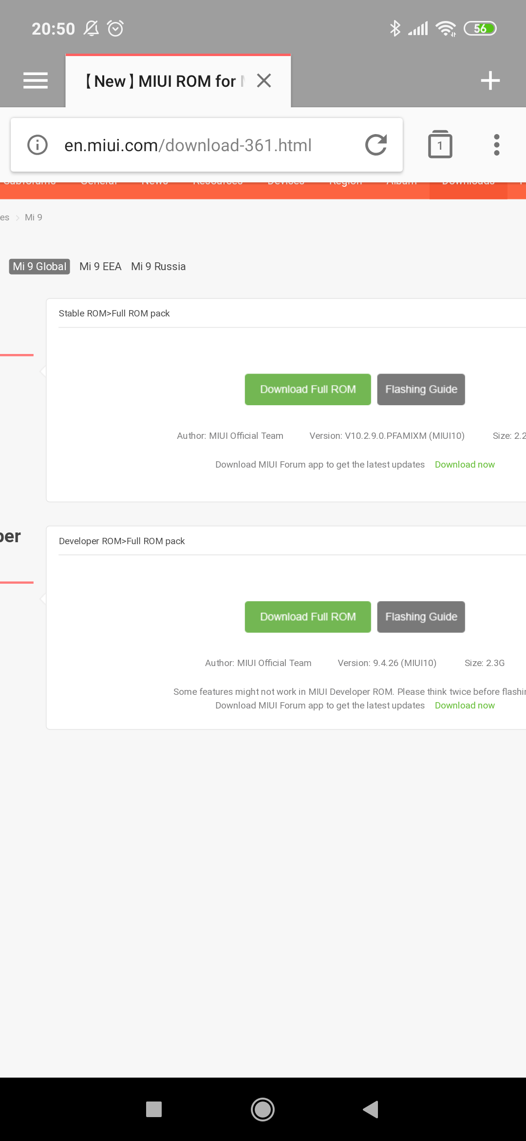
Task: Download the Developer Full ROM
Action: (x=308, y=617)
